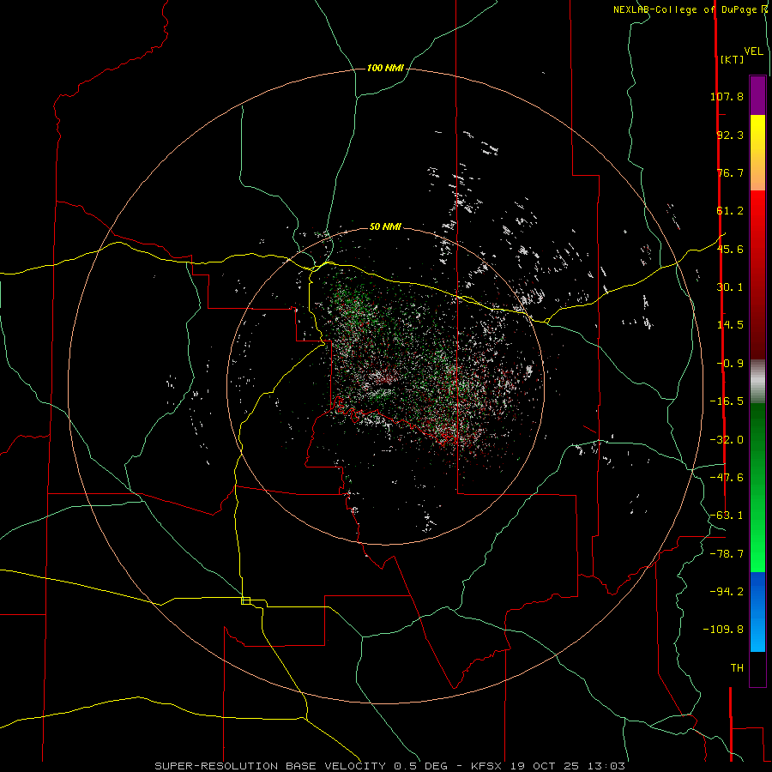Click the yellow-orange segment of the velocity scale
772x772 pixels.
click(x=757, y=153)
